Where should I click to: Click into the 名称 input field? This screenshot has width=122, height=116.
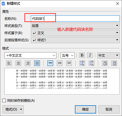pos(75,19)
